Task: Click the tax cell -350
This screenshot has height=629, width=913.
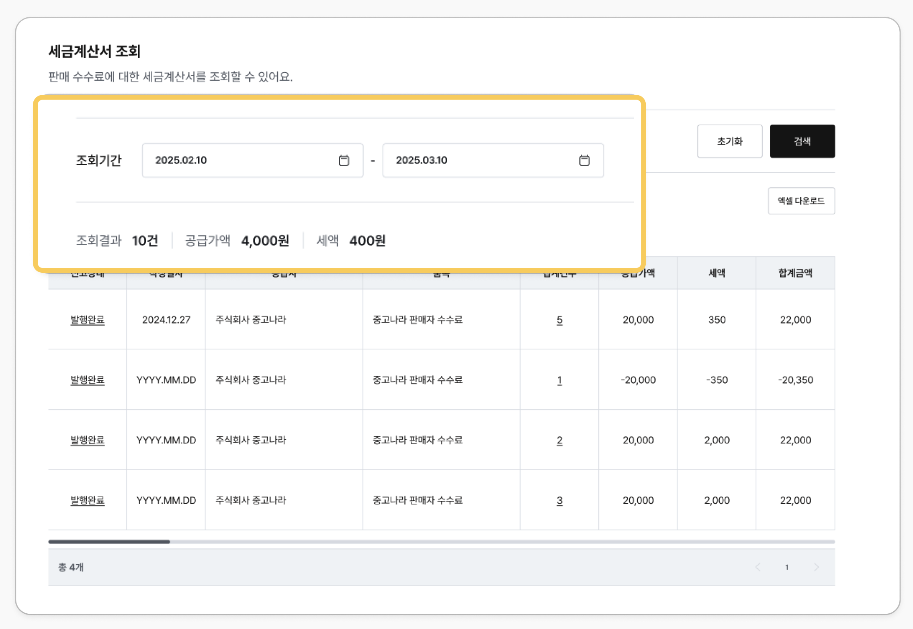Action: pos(717,380)
